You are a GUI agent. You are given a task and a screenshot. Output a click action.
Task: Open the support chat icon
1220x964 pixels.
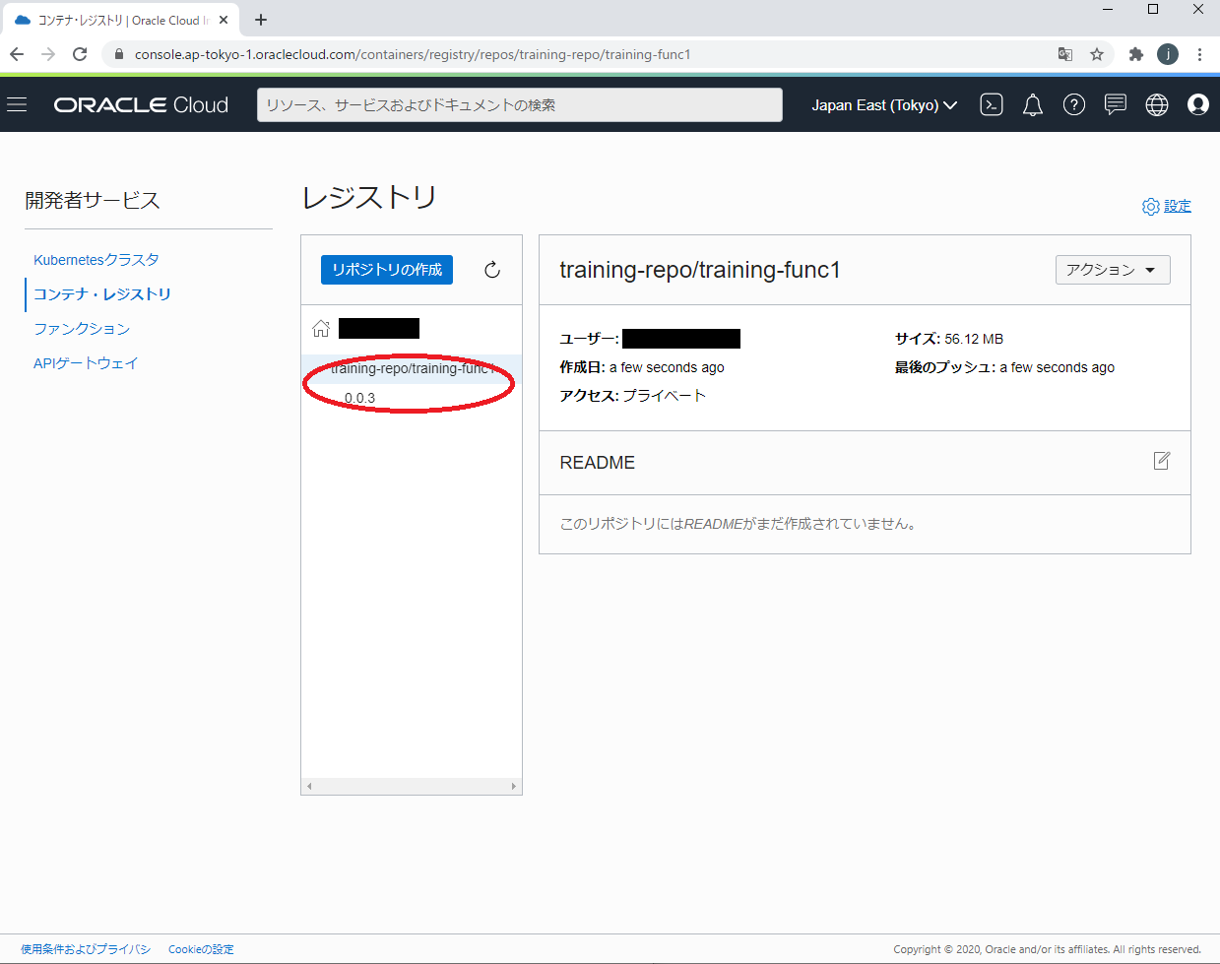[x=1116, y=104]
